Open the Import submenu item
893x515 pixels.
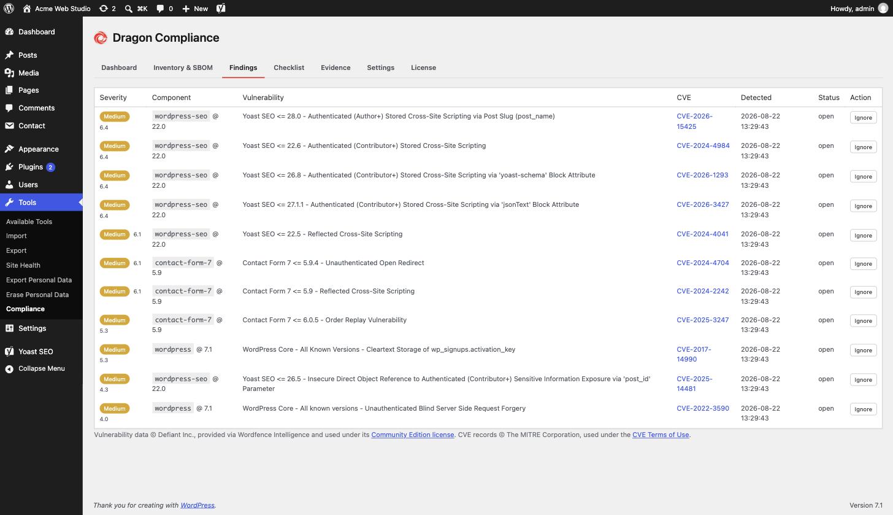(x=17, y=236)
